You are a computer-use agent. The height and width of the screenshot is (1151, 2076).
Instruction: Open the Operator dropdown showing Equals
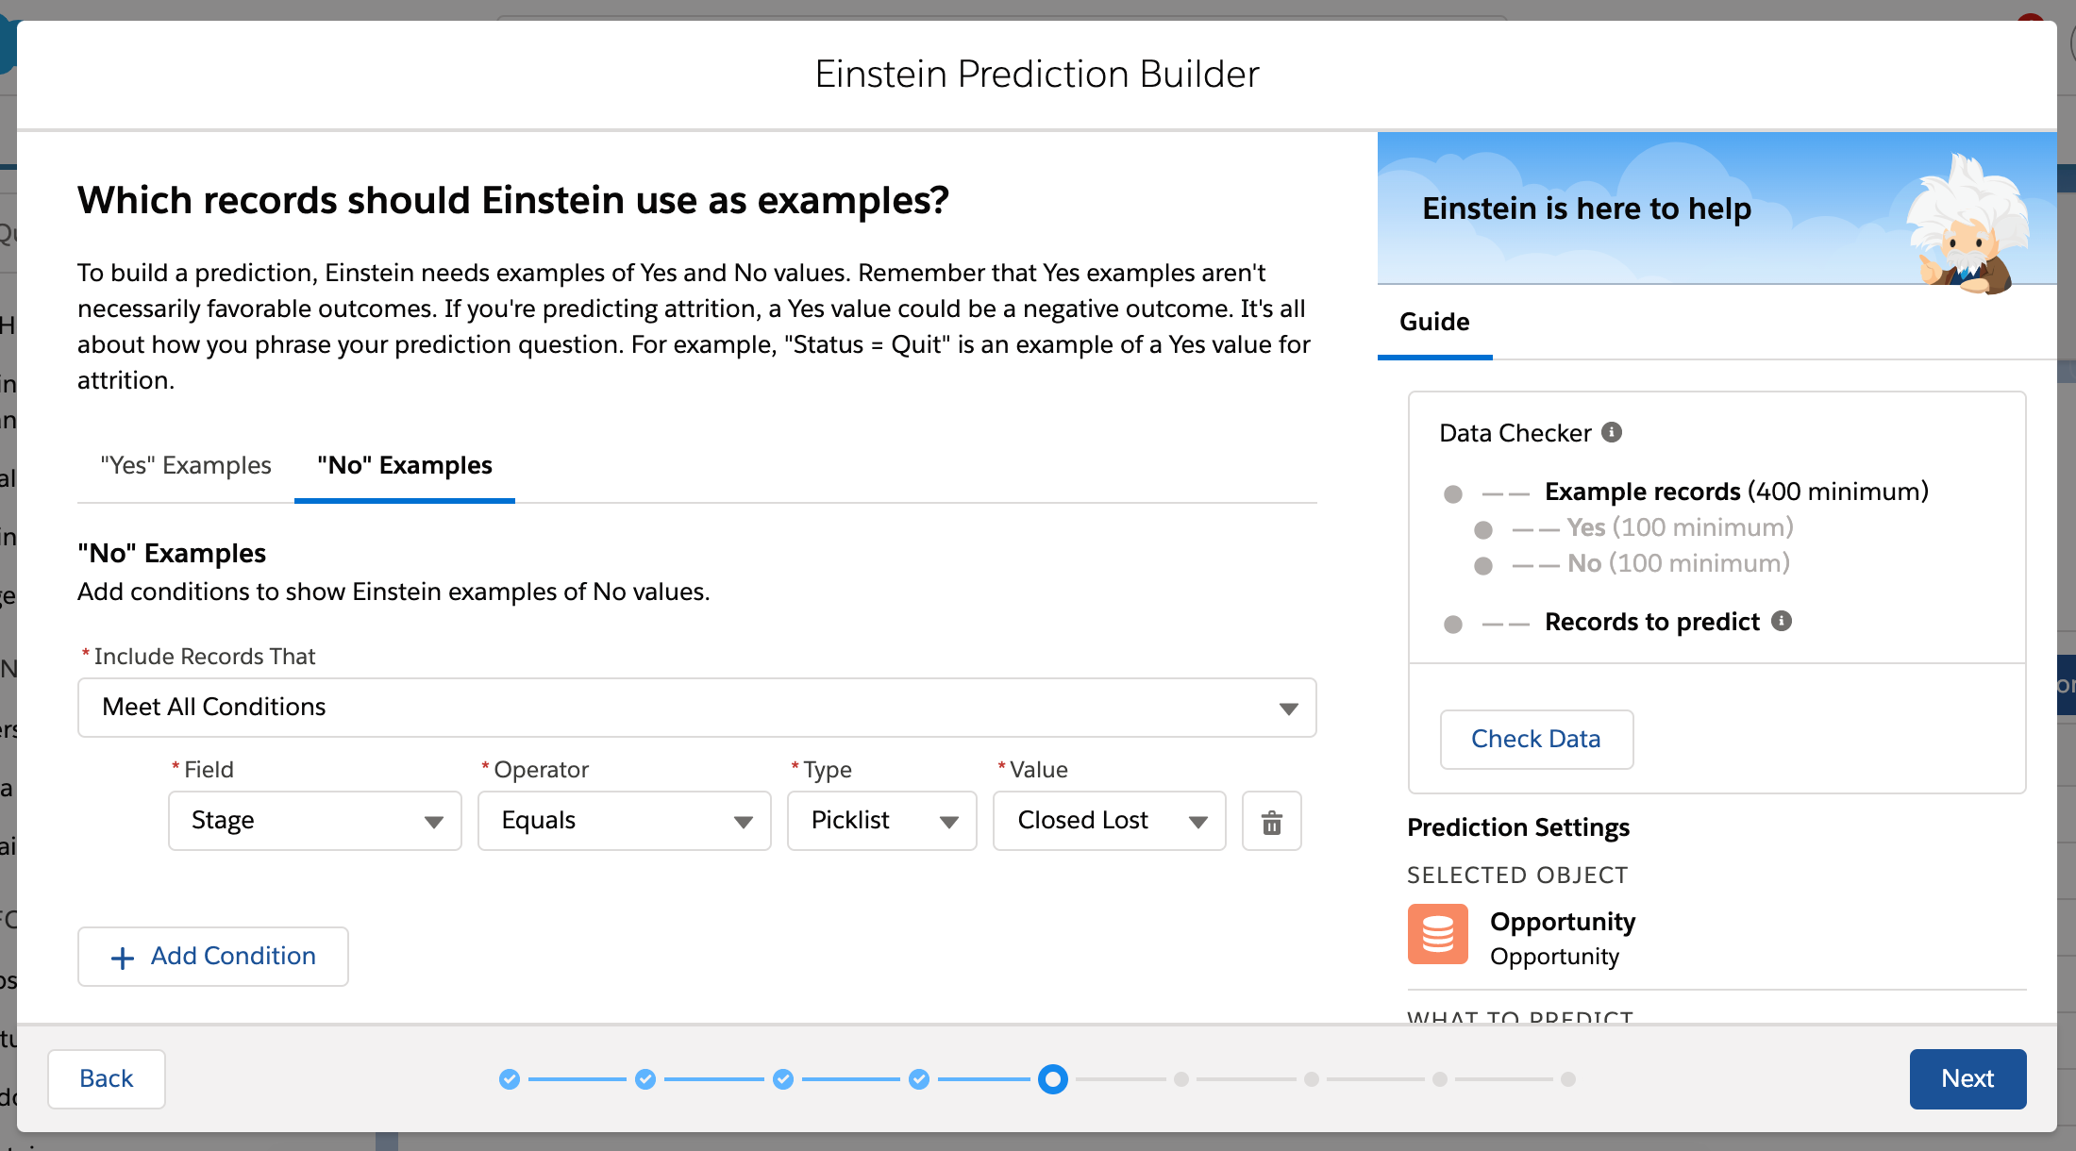[625, 821]
